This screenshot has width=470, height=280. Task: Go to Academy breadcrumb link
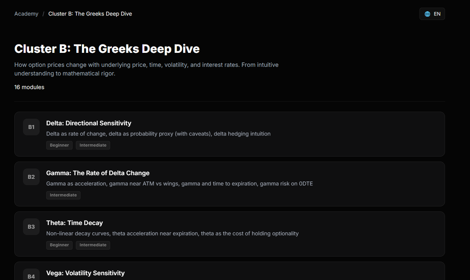[26, 14]
